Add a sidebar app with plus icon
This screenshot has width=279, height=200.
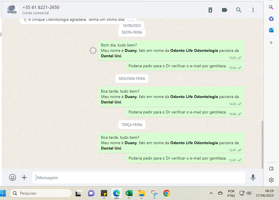click(x=271, y=43)
